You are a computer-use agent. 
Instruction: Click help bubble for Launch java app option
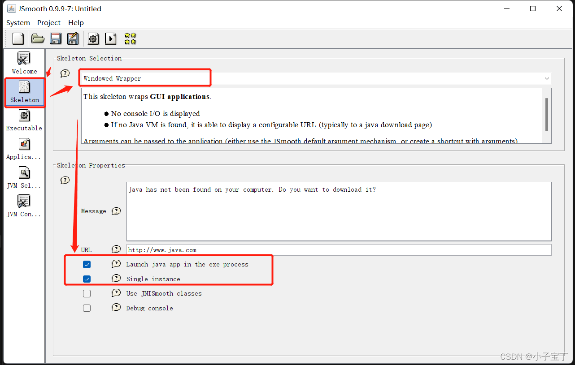coord(116,264)
